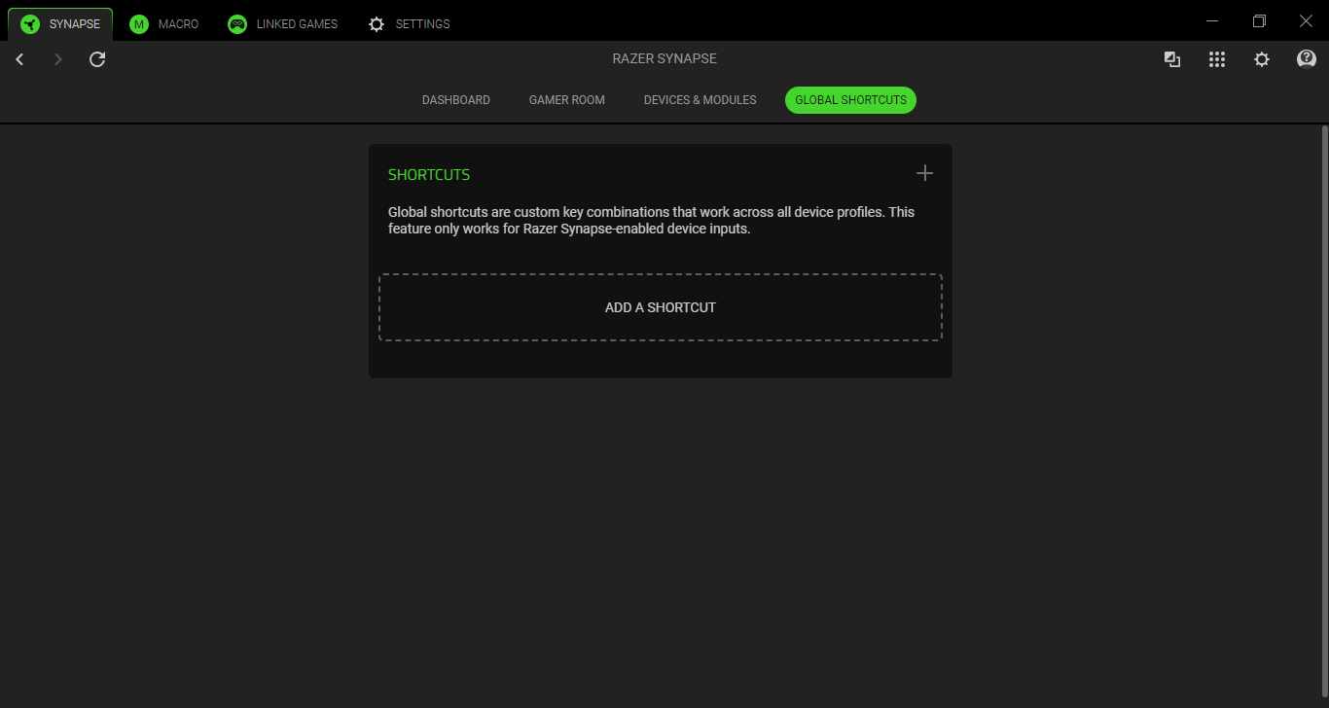
Task: Click the overlapping windows icon in header
Action: 1172,59
